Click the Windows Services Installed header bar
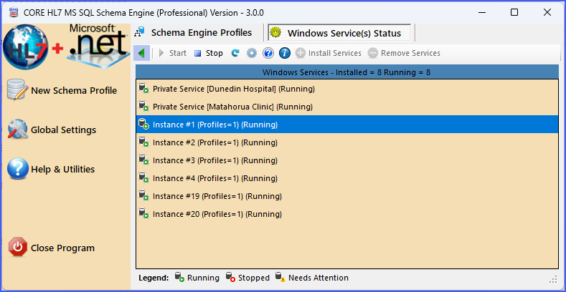The width and height of the screenshot is (566, 292). tap(347, 72)
